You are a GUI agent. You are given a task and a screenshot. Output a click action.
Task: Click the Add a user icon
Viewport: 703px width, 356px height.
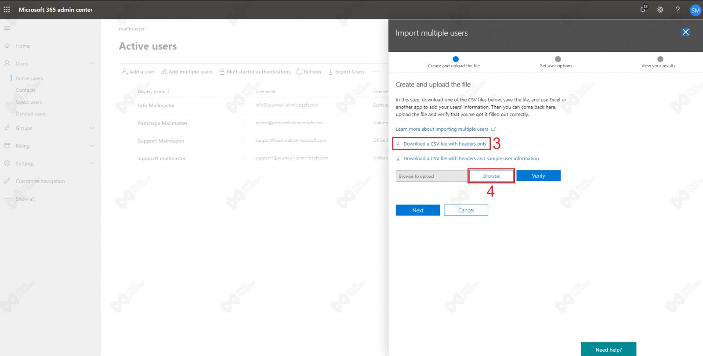125,72
